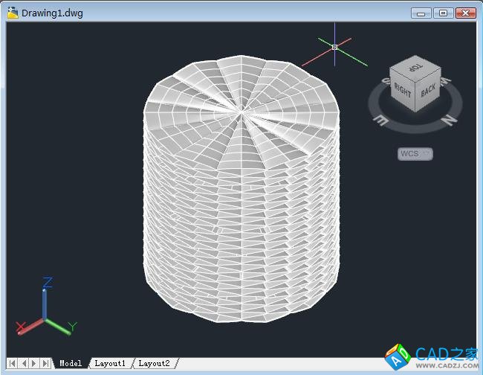Select the RIGHT face on the ViewCube

point(403,92)
